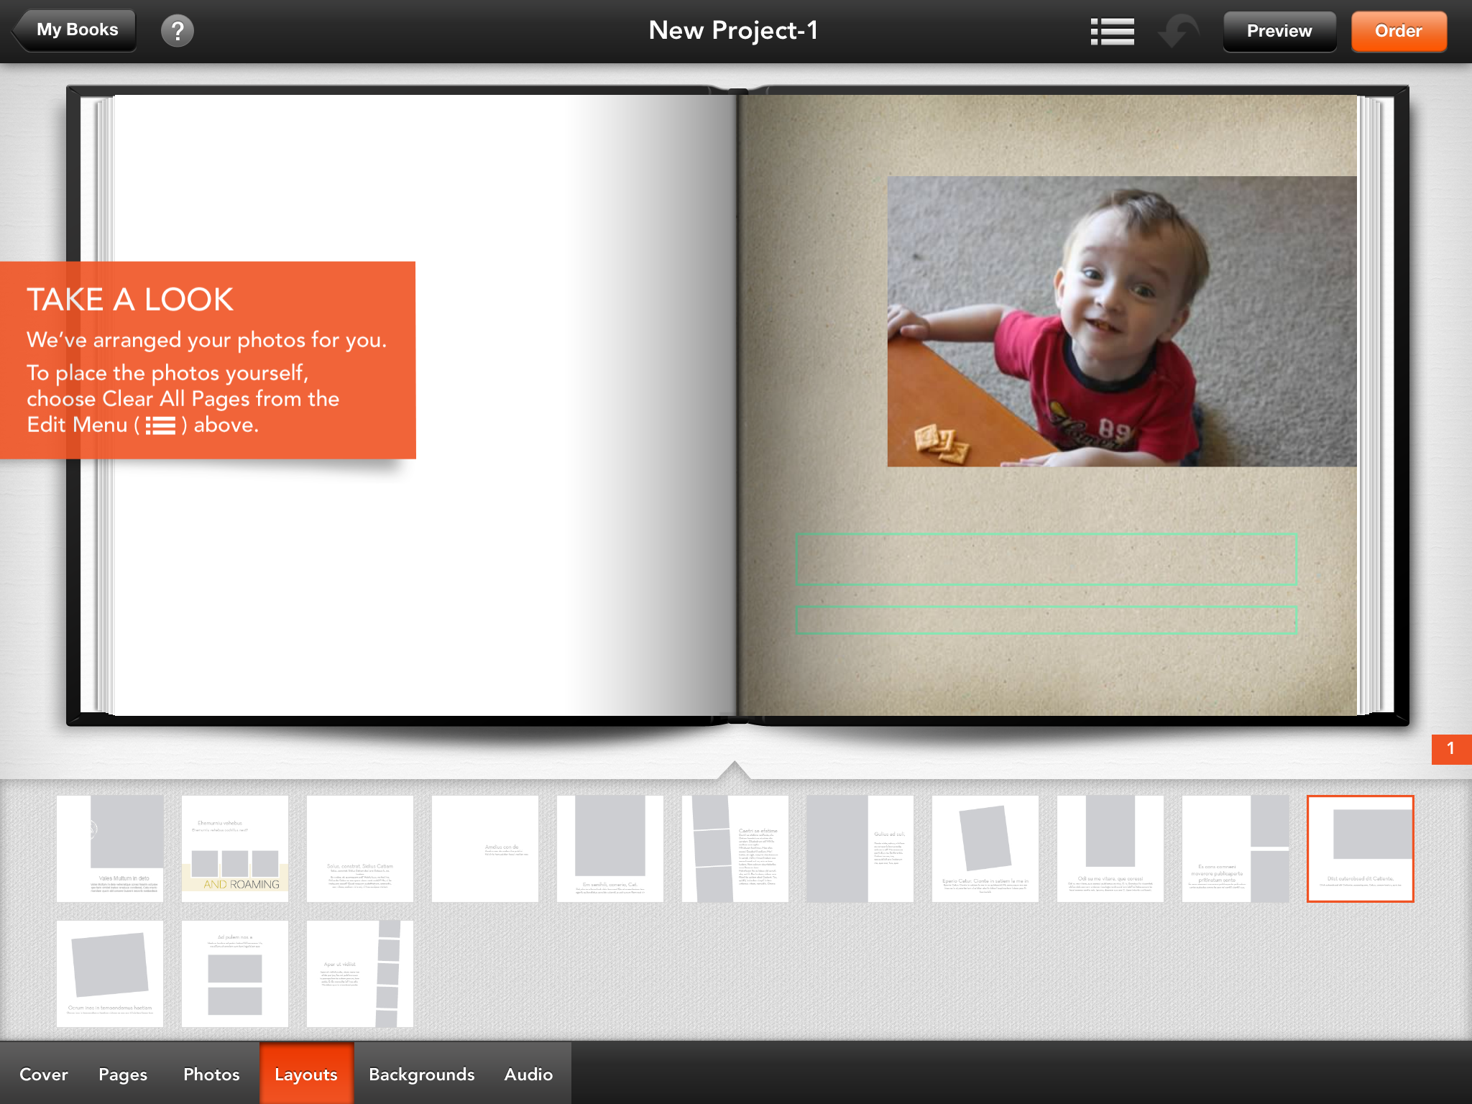Switch to the Photos tab
The width and height of the screenshot is (1472, 1104).
click(x=211, y=1074)
